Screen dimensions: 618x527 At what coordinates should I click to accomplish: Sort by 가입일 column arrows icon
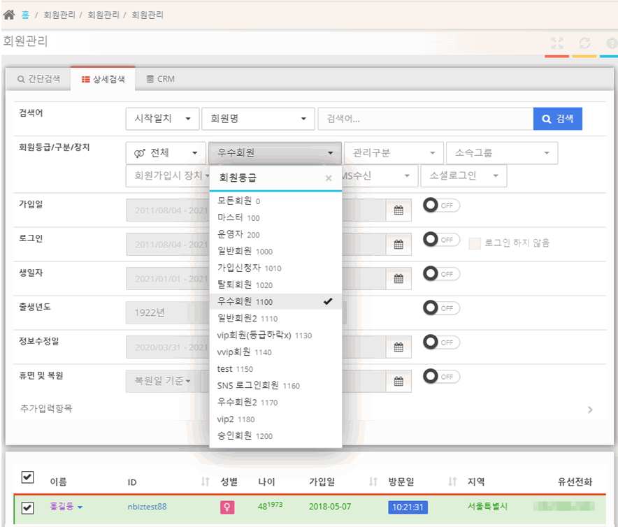point(373,482)
